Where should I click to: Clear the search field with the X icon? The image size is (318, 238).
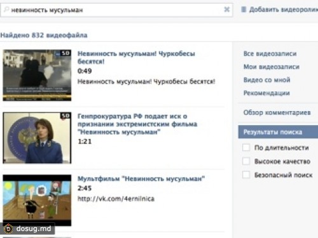[227, 10]
